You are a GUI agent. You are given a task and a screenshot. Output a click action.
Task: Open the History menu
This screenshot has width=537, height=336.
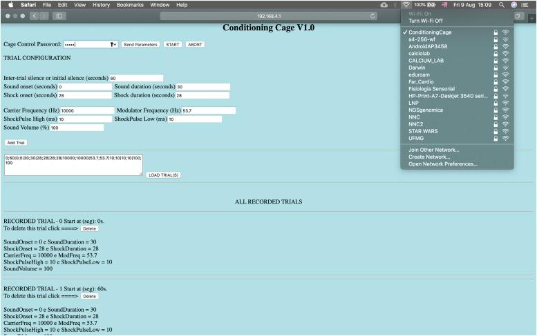pos(101,5)
